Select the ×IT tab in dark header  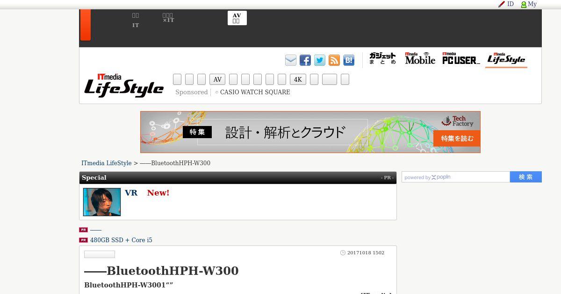[x=168, y=18]
